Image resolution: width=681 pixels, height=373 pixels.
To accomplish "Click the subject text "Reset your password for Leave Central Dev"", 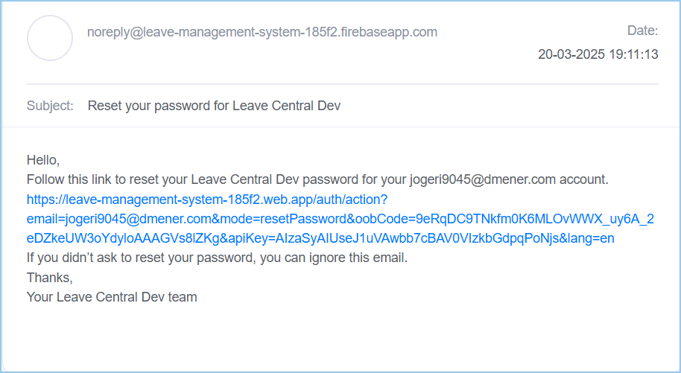I will [214, 106].
